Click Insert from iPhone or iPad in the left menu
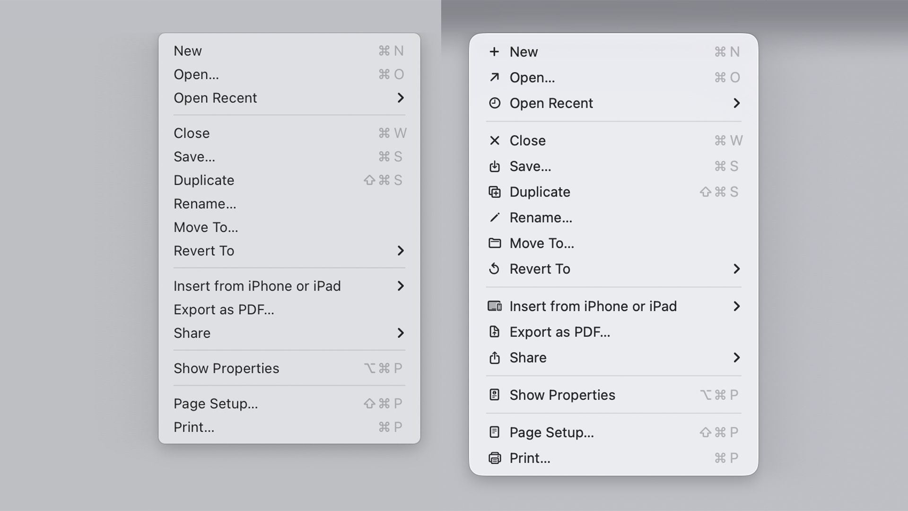The width and height of the screenshot is (908, 511). point(257,286)
